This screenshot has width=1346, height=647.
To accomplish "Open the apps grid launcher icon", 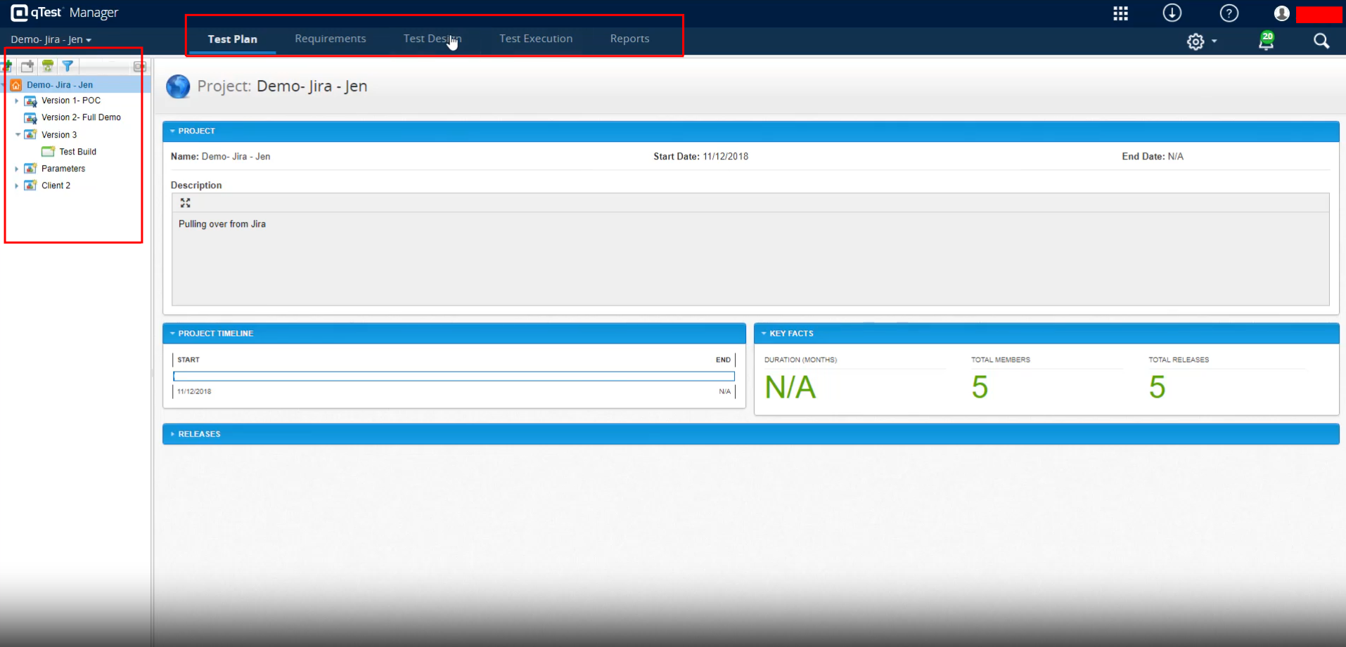I will 1120,13.
